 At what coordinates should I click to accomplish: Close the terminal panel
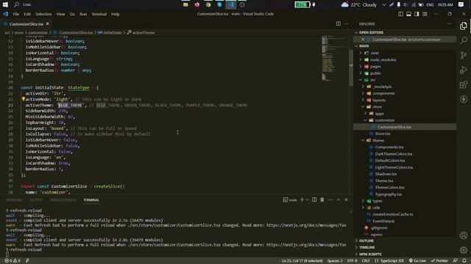346,199
